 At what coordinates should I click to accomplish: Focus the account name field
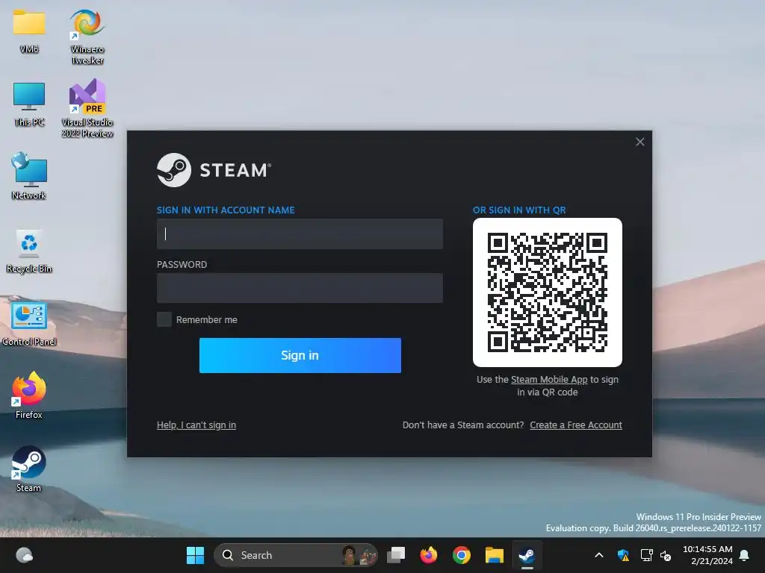coord(300,234)
